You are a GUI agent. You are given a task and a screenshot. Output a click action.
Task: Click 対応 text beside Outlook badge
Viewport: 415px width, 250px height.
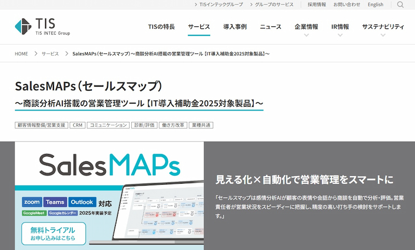[x=105, y=203]
